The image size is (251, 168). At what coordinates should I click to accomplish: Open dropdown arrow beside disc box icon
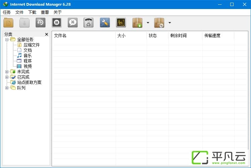pyautogui.click(x=170, y=23)
